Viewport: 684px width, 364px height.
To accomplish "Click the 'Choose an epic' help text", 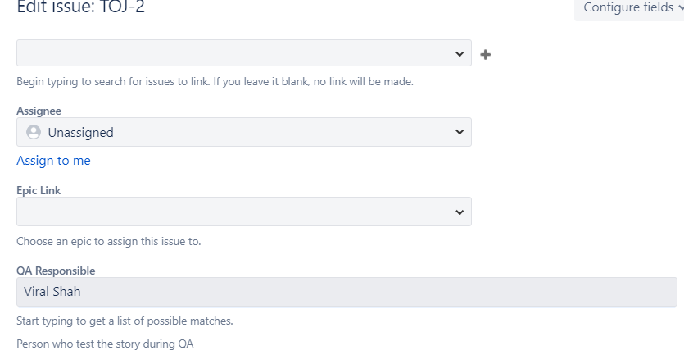I will click(x=108, y=242).
